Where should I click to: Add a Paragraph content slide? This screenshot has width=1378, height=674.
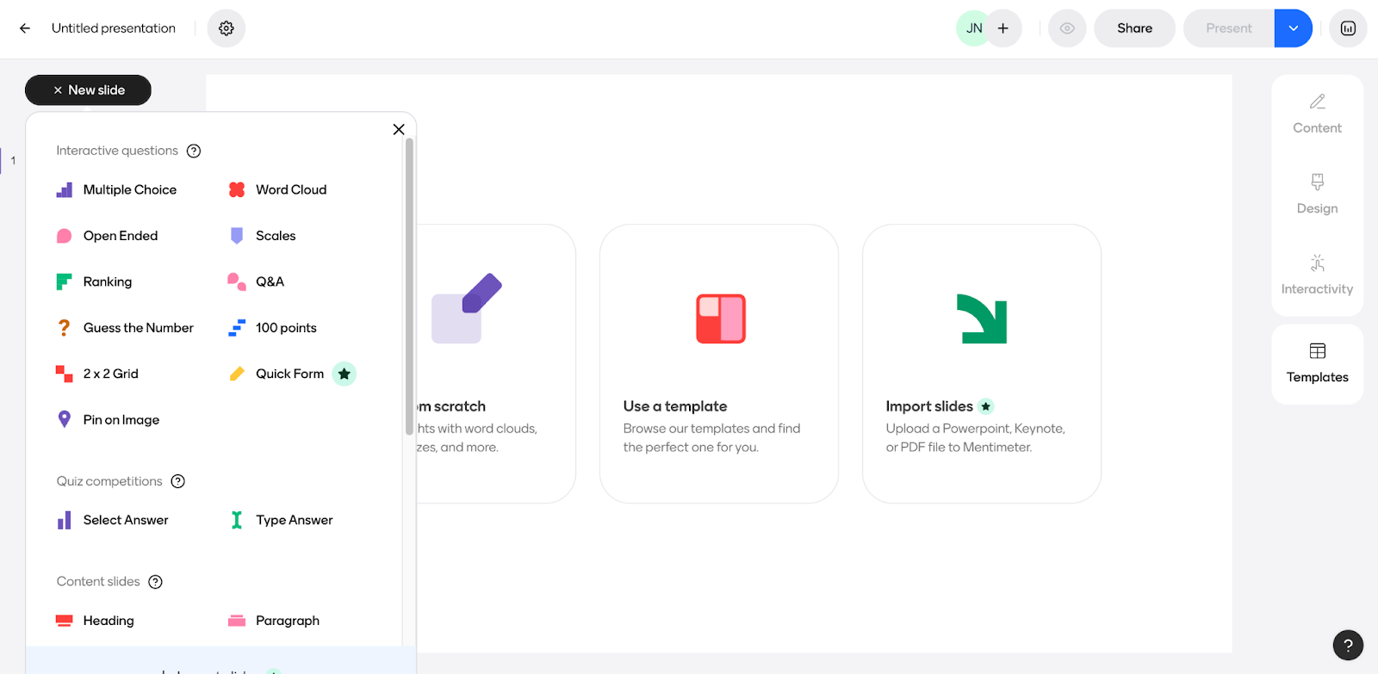tap(274, 621)
